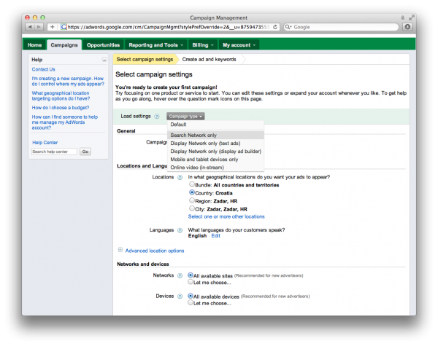Click Select one or more other locations

(x=226, y=216)
